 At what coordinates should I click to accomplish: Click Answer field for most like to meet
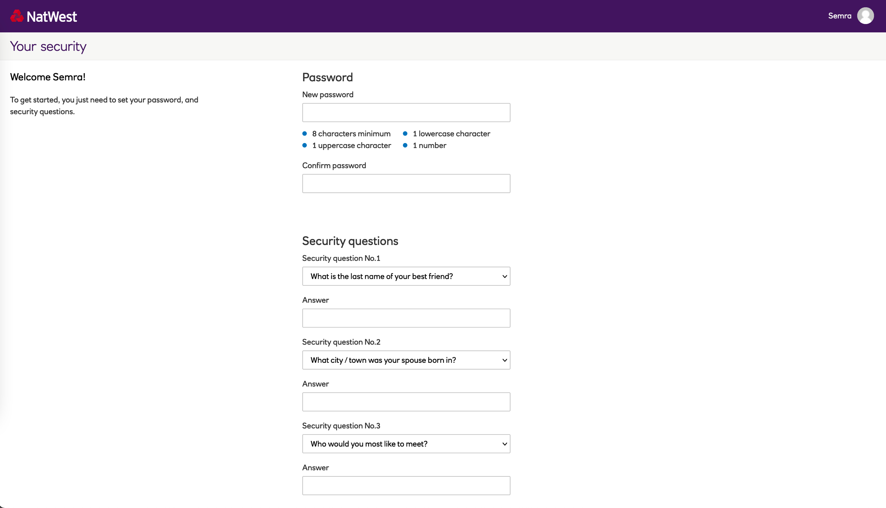coord(406,486)
